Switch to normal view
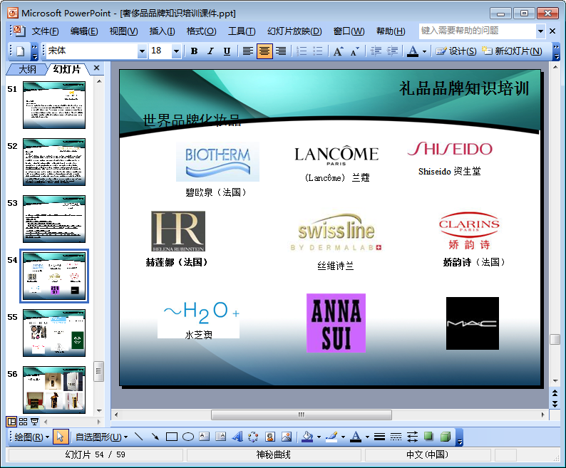Screen dimensions: 566x468 pyautogui.click(x=11, y=422)
